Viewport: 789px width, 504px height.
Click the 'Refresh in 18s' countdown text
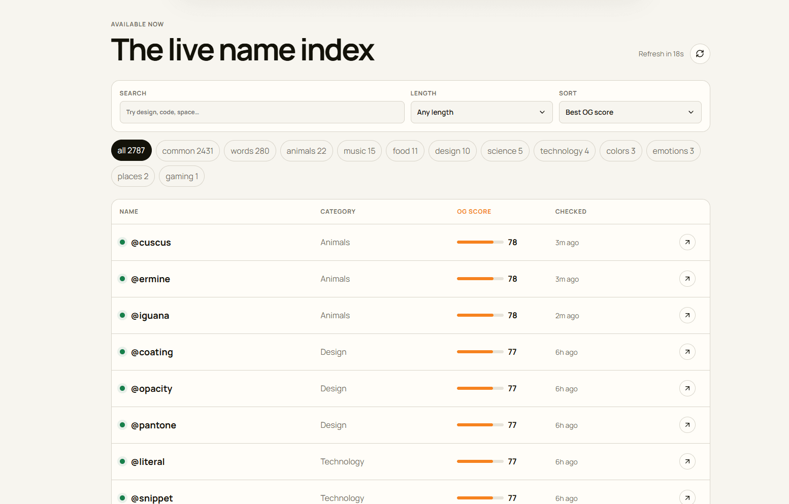(x=661, y=54)
